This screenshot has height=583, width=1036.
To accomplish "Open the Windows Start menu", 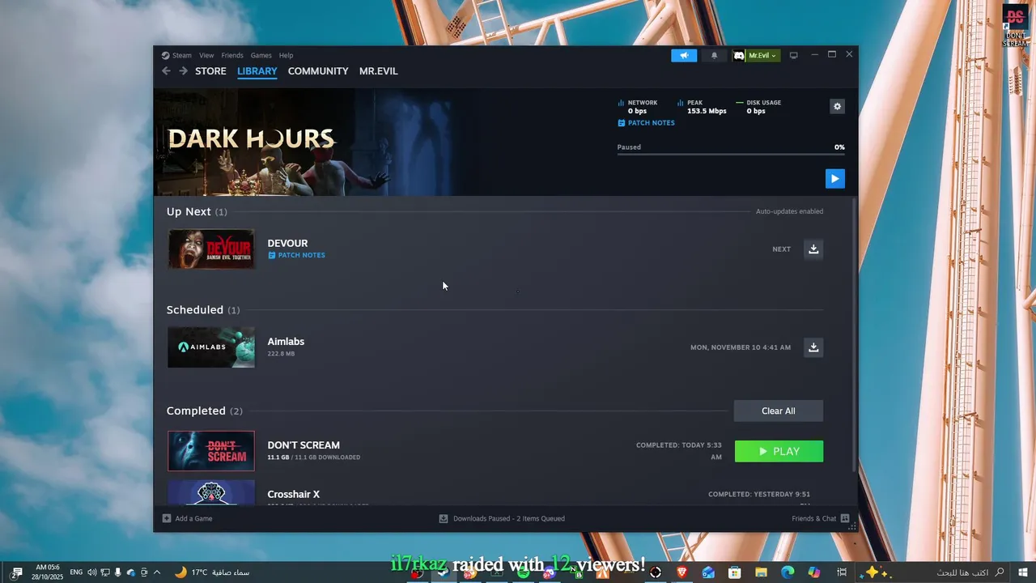I will click(1023, 572).
